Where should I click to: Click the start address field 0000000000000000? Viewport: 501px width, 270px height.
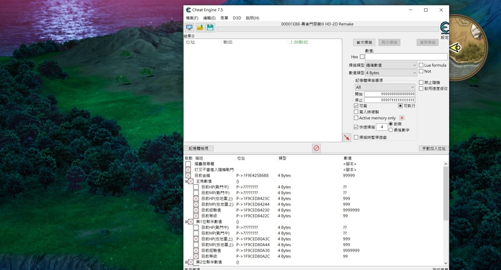(390, 94)
